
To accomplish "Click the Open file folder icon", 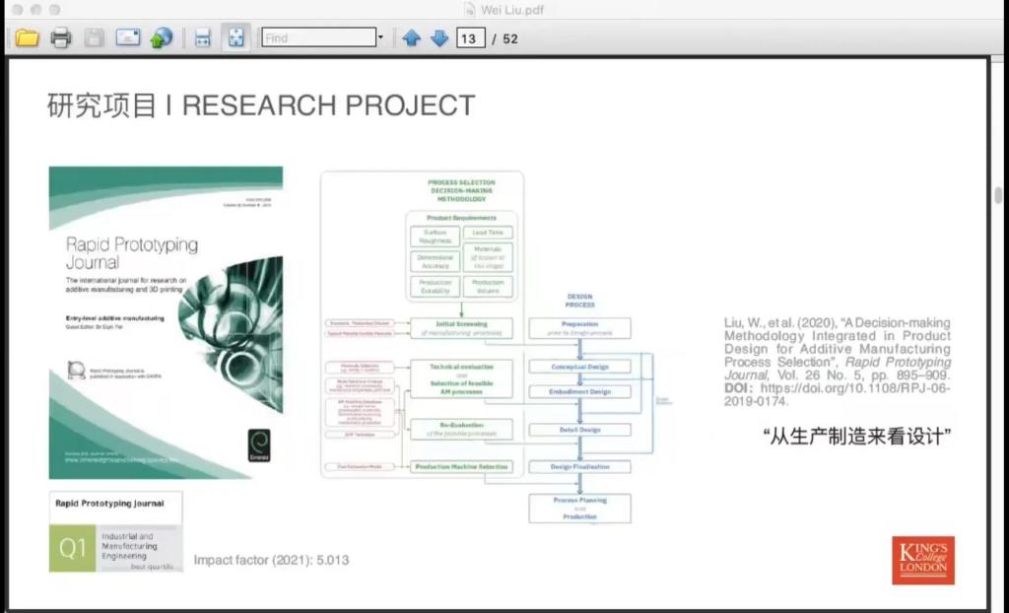I will (27, 38).
